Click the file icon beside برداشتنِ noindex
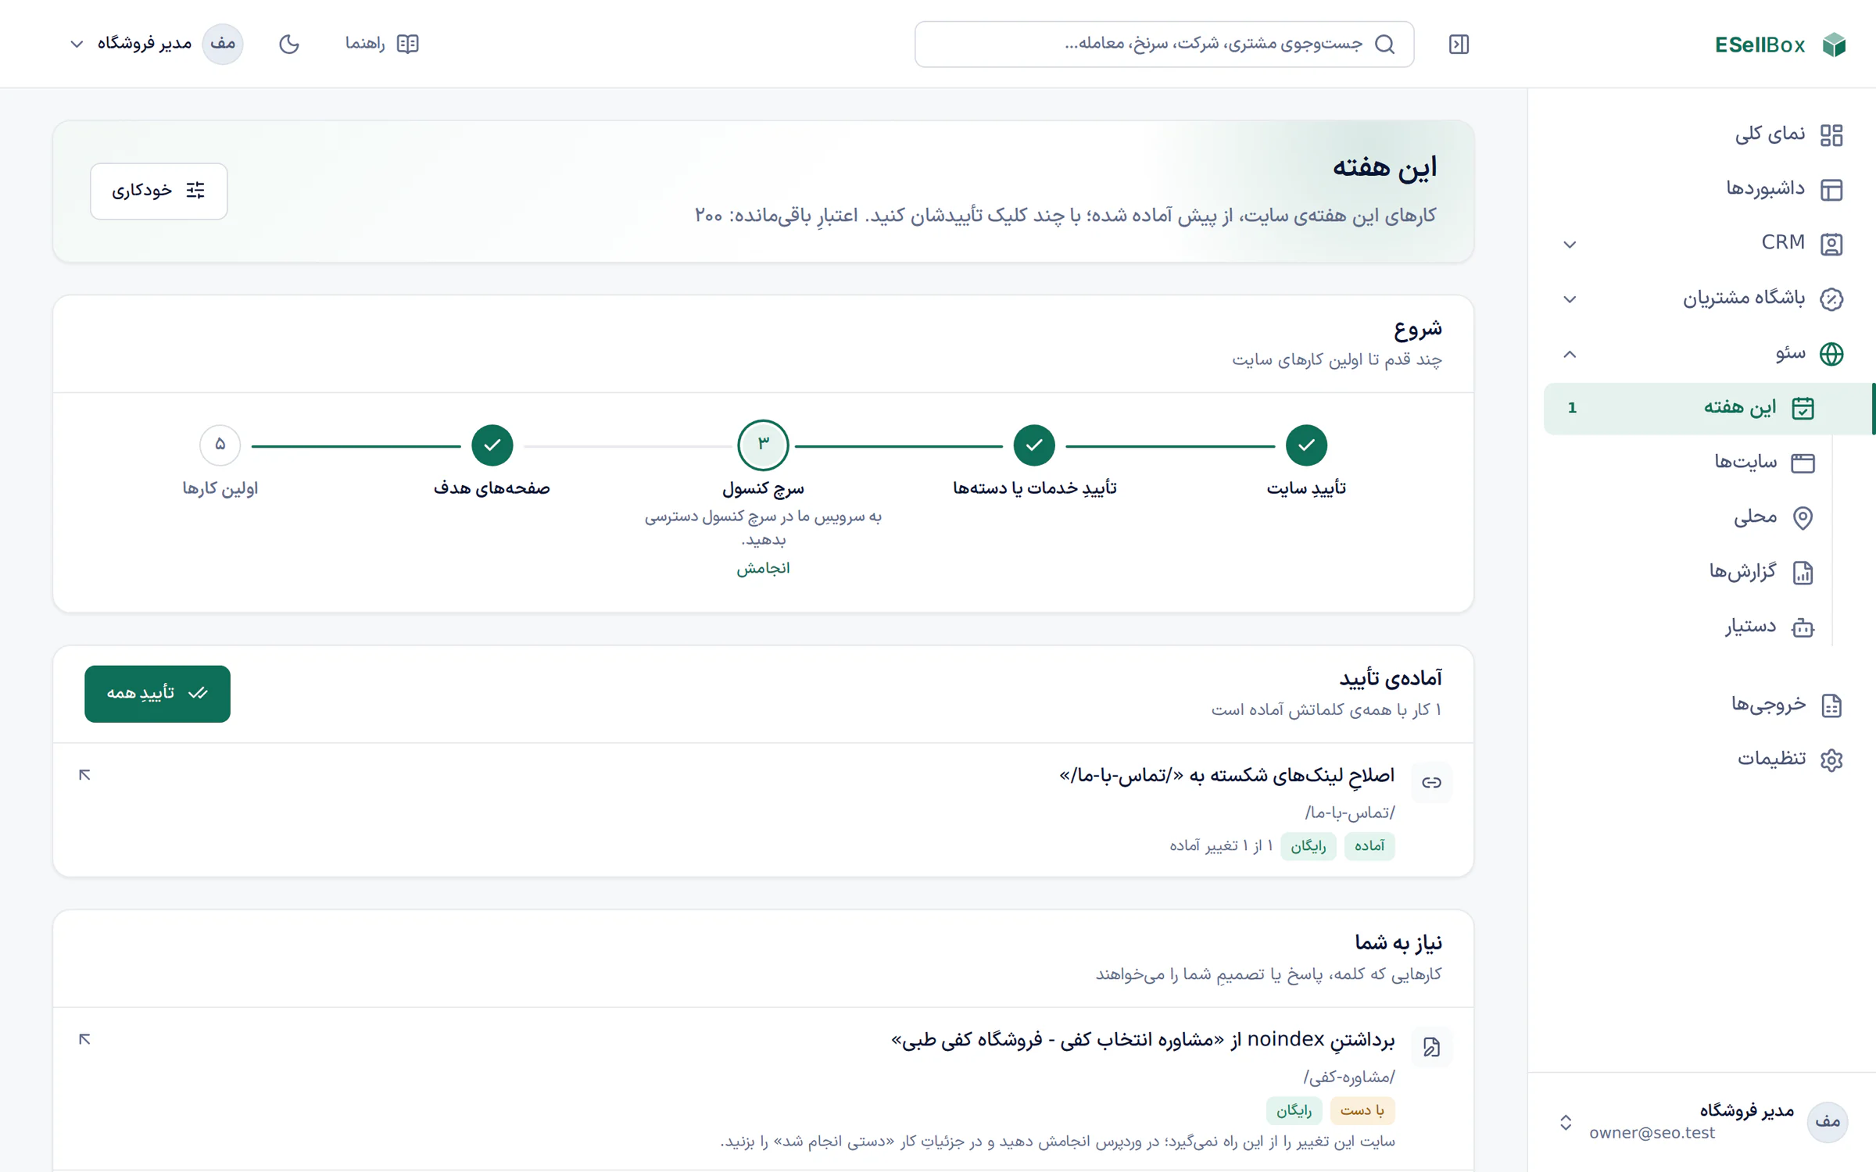 point(1431,1047)
